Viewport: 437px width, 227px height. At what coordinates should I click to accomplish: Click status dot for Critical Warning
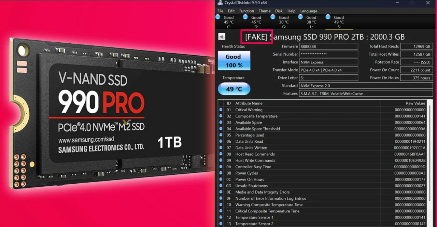(221, 110)
